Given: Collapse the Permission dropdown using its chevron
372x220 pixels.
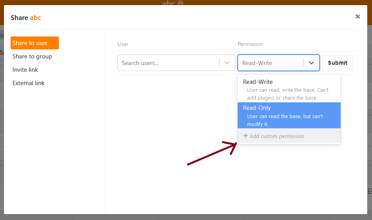Looking at the screenshot, I should point(312,63).
